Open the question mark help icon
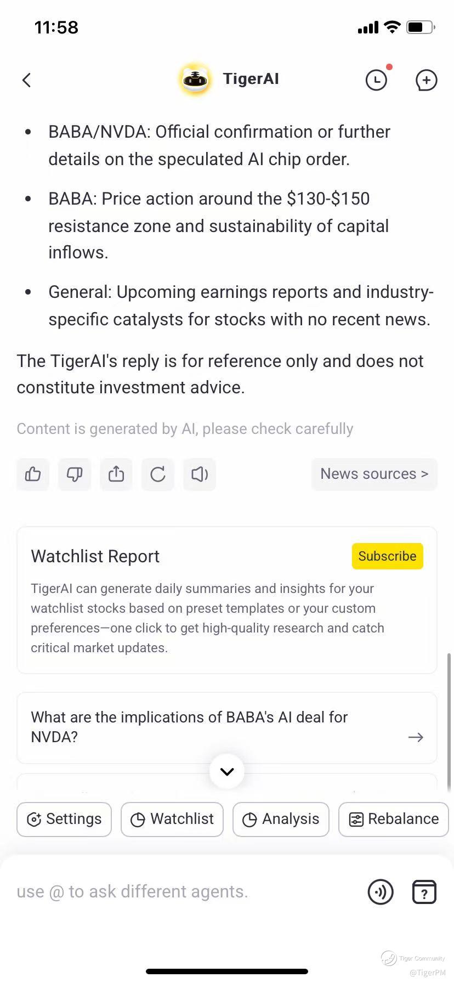 pos(424,891)
